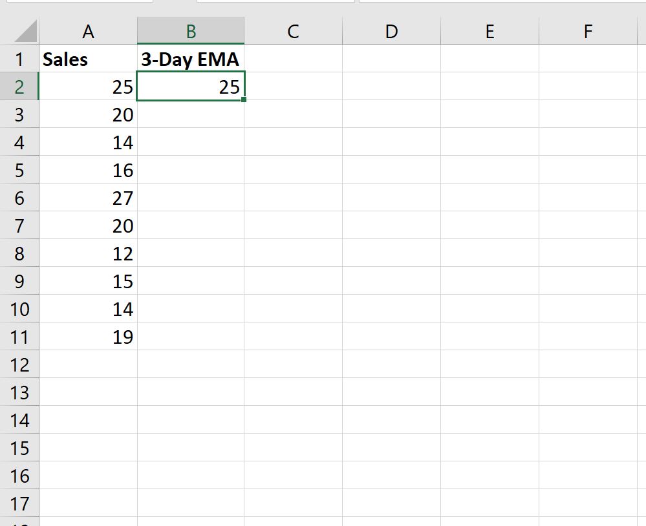Select row header 1

19,59
